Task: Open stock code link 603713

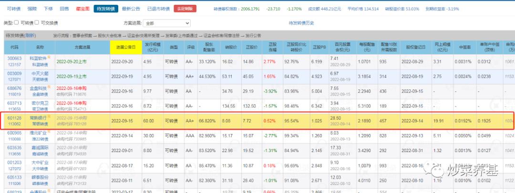Action: [x=14, y=103]
